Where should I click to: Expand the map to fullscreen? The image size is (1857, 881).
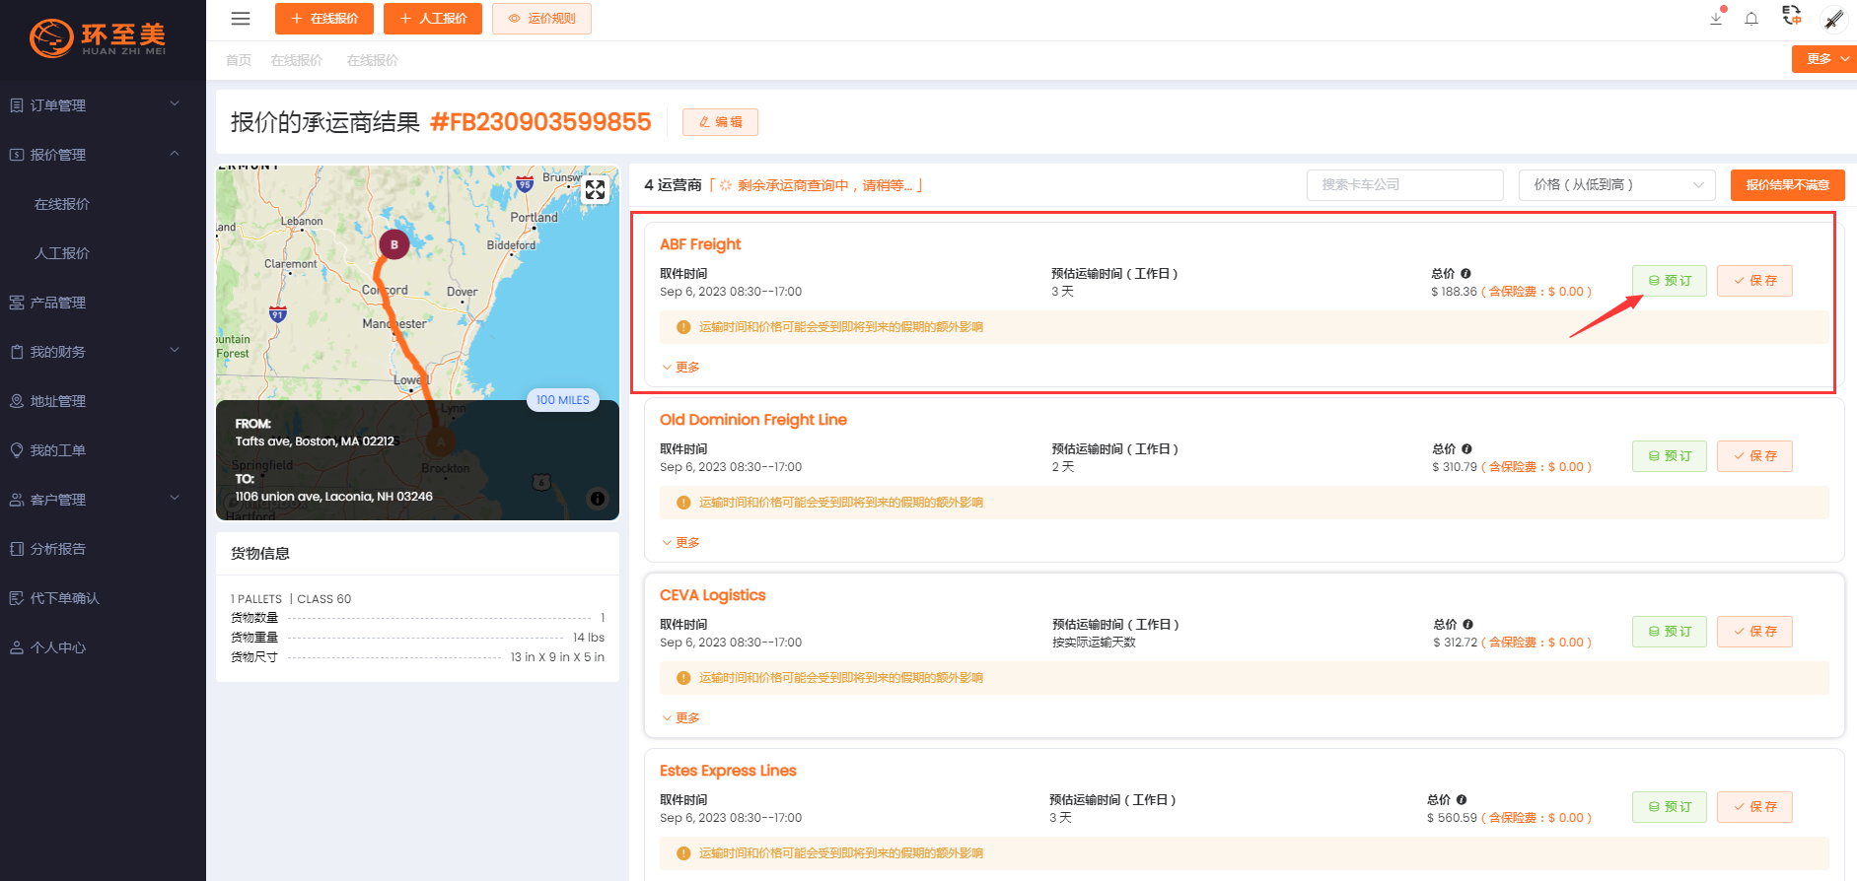tap(595, 189)
